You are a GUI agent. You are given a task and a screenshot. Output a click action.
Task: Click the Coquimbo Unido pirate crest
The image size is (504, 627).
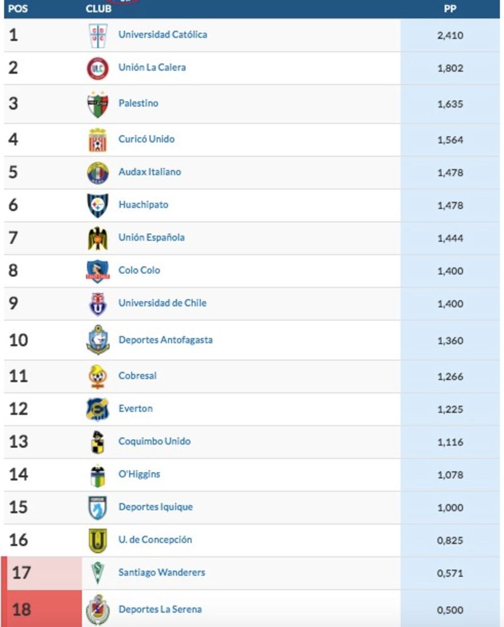point(98,442)
